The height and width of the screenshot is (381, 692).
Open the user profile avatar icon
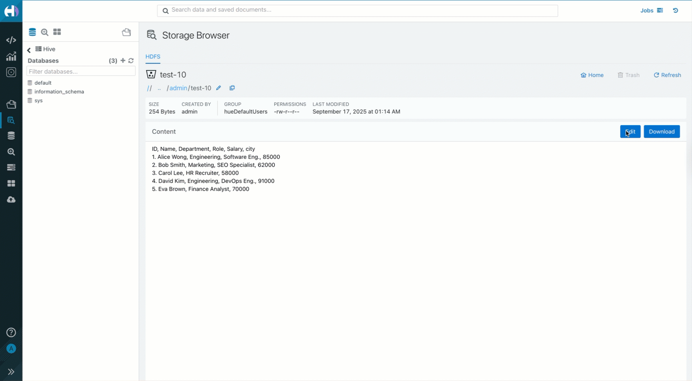tap(11, 349)
